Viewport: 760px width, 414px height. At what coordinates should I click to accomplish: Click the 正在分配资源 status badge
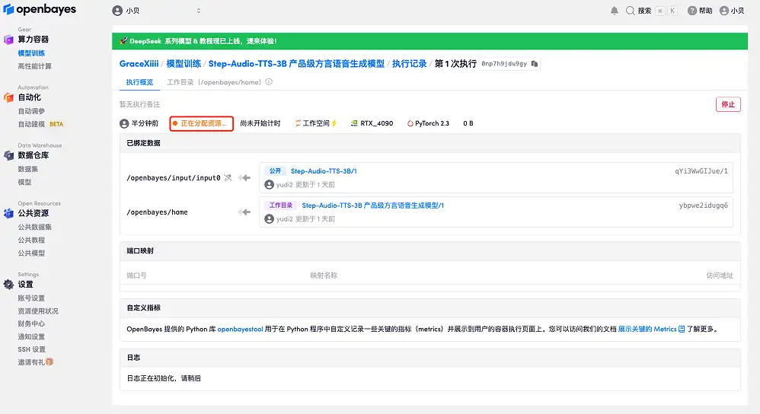click(202, 123)
